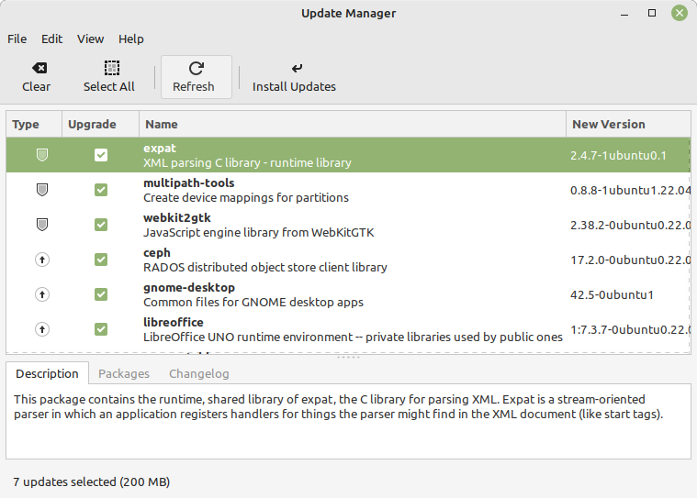Image resolution: width=697 pixels, height=498 pixels.
Task: Click version 42.5-0ubuntu1
Action: point(613,294)
